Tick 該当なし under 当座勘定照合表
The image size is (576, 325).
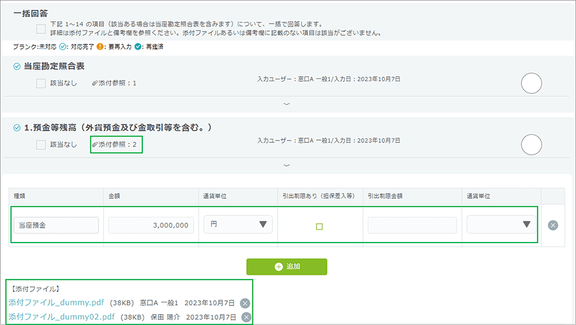click(41, 84)
